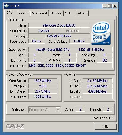
Task: Click the CPU-Z logo text at bottom
Action: click(x=15, y=126)
